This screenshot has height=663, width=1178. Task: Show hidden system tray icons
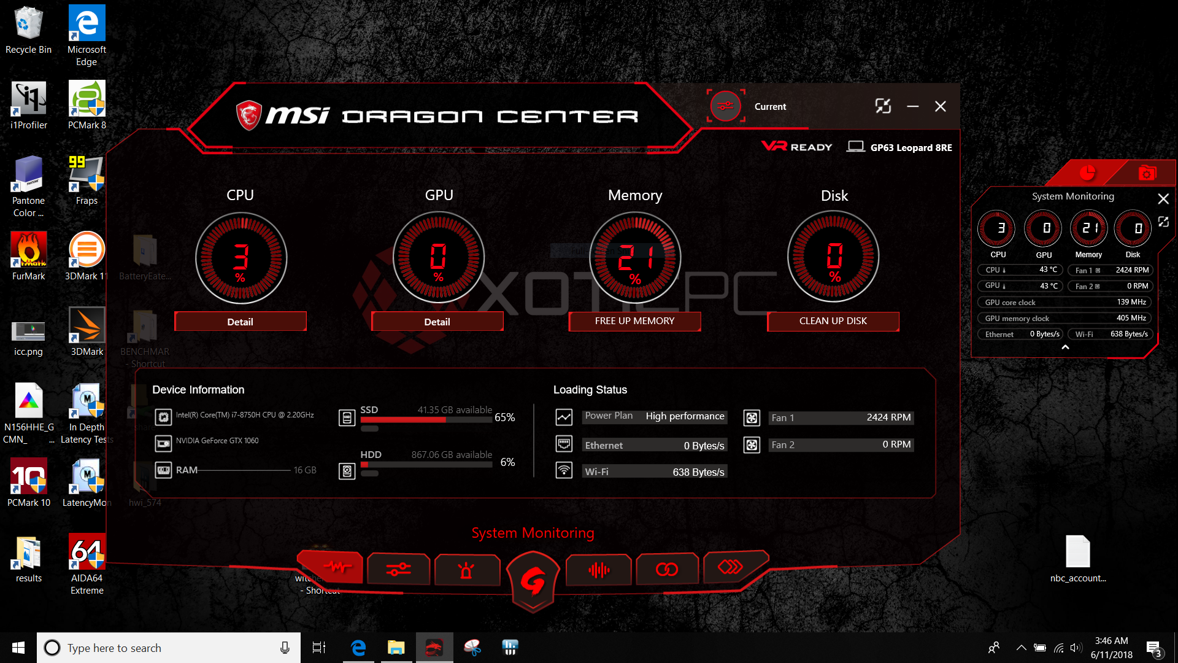click(x=1021, y=648)
